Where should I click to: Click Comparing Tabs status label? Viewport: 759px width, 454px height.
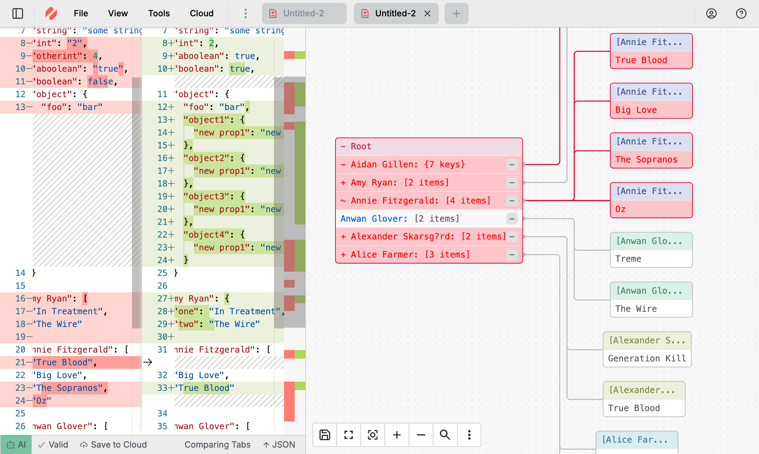tap(217, 444)
